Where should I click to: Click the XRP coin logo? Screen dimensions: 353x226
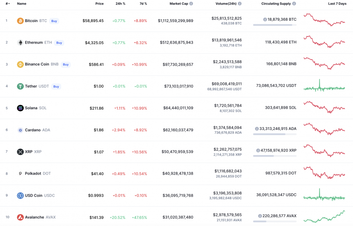tap(20, 152)
